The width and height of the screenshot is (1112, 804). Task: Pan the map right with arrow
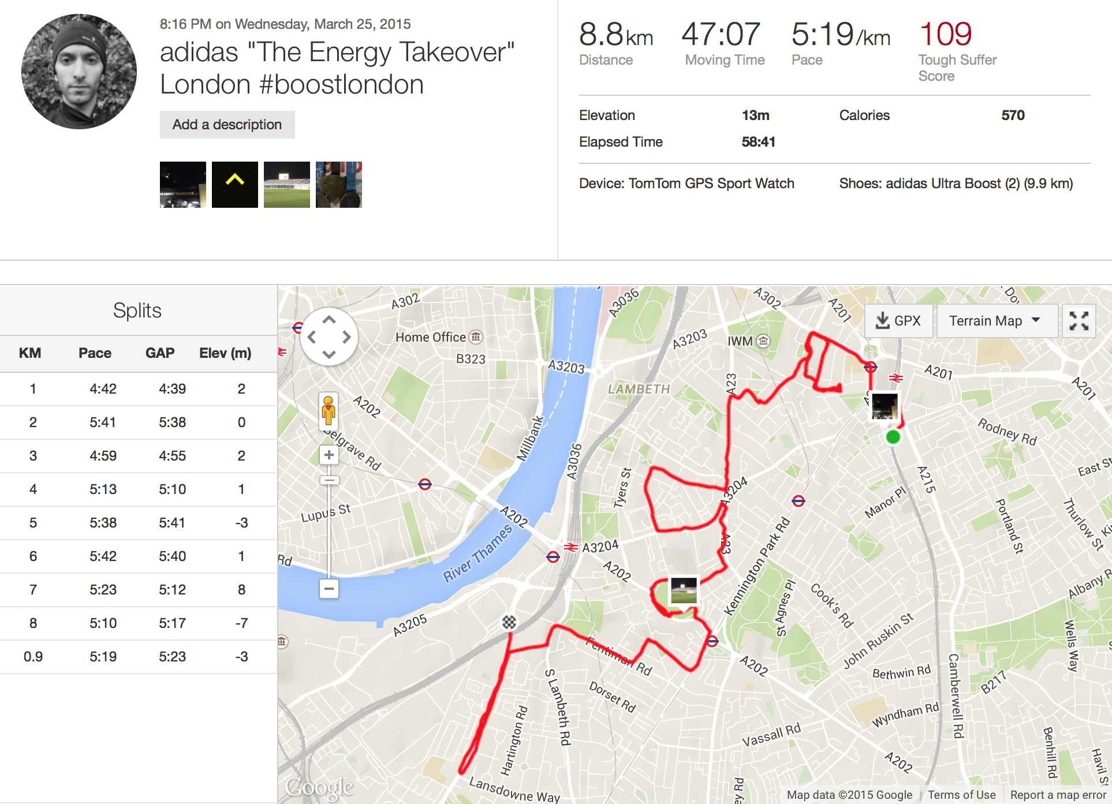[x=346, y=337]
